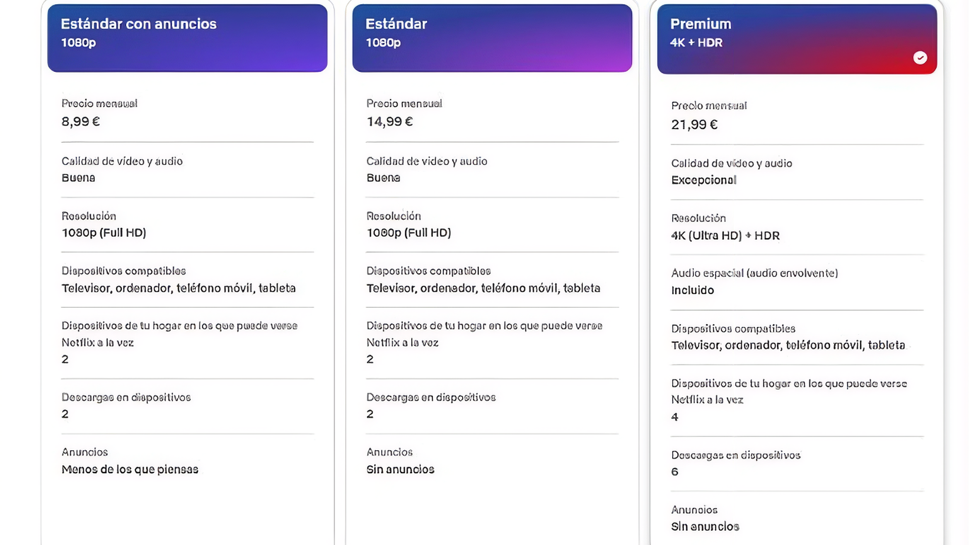Click 'Sin anuncios' on the Estándar card
This screenshot has height=545, width=969.
(400, 469)
